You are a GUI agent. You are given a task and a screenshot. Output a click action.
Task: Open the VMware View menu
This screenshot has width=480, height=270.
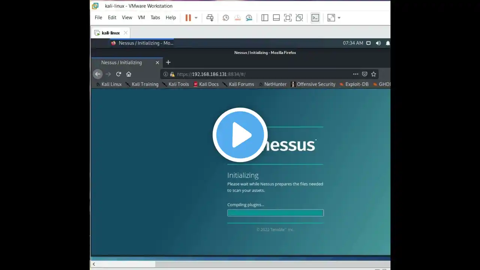click(127, 18)
